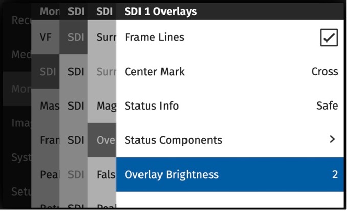Viewport: 348px width, 211px height.
Task: Select the "Fals" item in the SDI submenu
Action: tap(106, 175)
